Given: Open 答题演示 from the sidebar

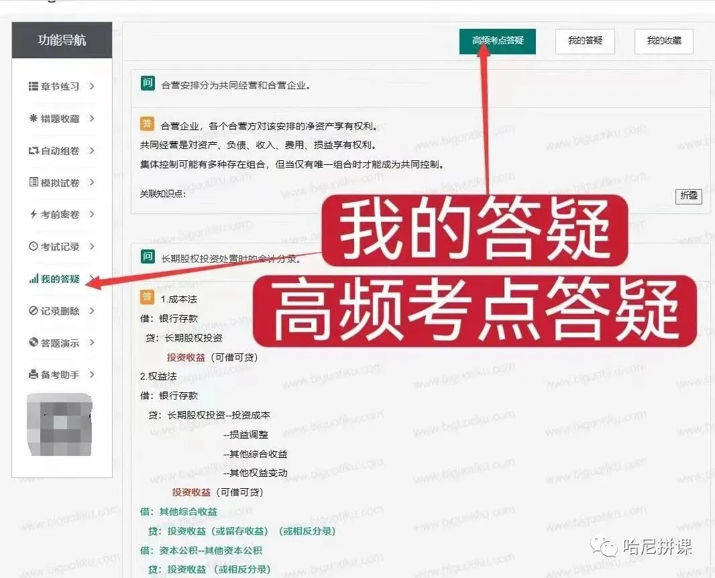Looking at the screenshot, I should (60, 343).
